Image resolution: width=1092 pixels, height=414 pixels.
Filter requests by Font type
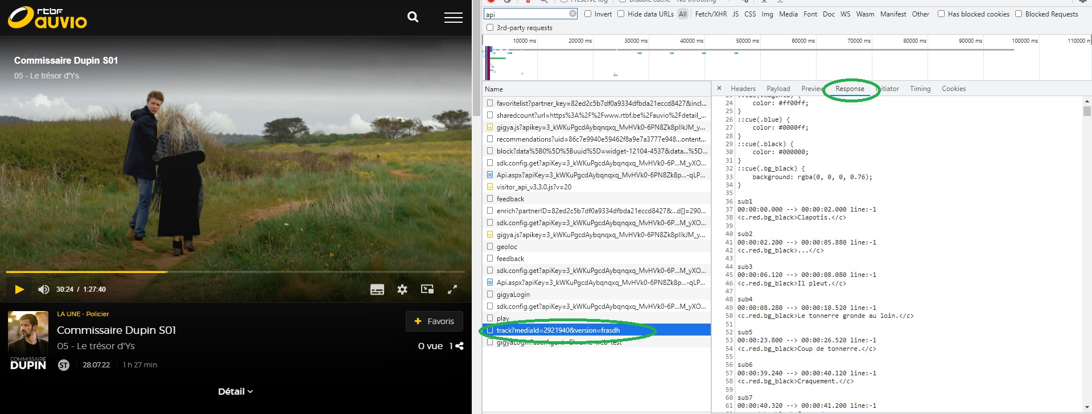pos(810,14)
